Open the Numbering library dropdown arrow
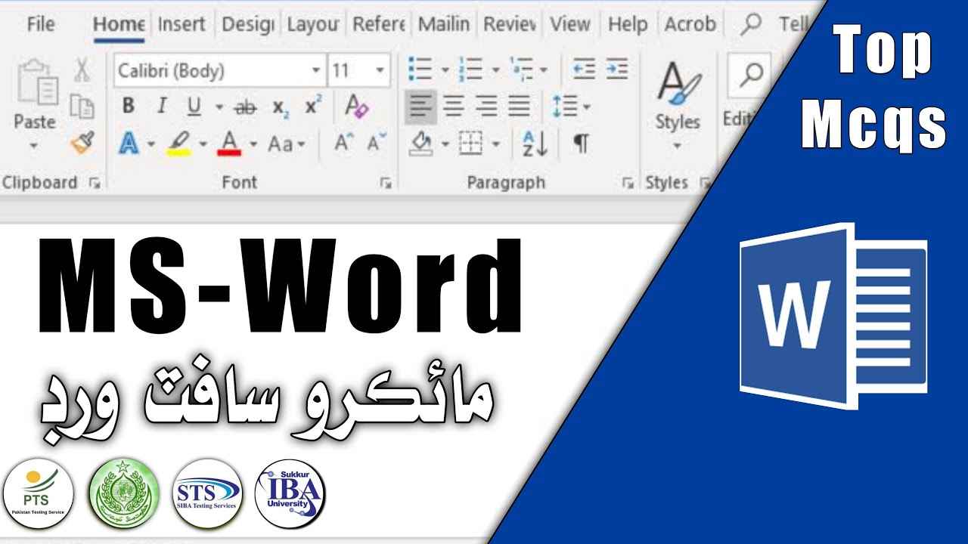 pos(495,70)
